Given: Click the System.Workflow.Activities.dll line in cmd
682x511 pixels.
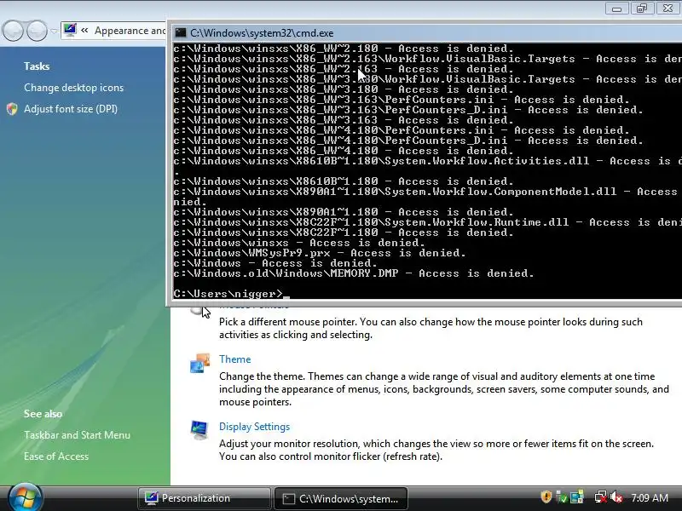Looking at the screenshot, I should coord(428,161).
